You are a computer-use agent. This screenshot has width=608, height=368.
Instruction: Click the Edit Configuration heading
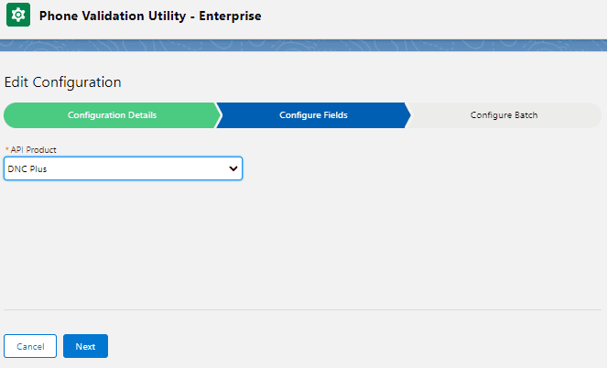(63, 82)
